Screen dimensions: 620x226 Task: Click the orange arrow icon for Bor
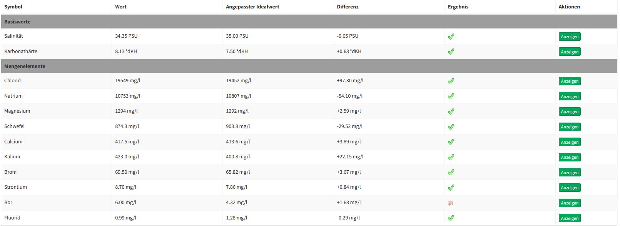451,203
